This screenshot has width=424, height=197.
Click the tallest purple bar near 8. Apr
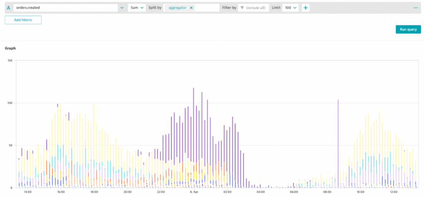tap(193, 124)
